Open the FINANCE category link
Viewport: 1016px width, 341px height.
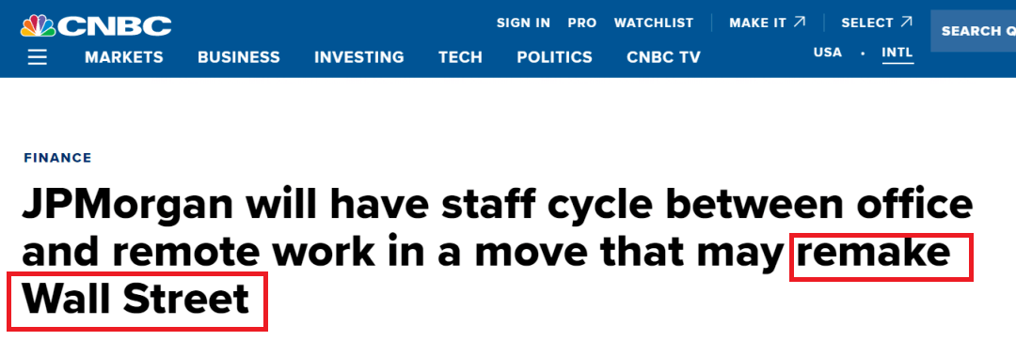(57, 158)
